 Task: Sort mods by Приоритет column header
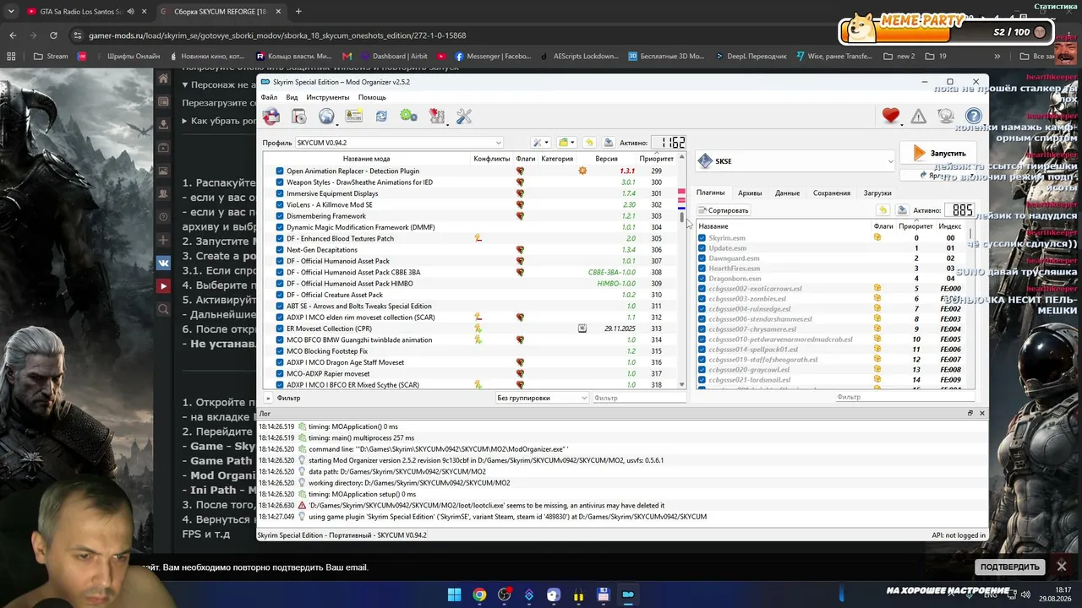(x=656, y=159)
